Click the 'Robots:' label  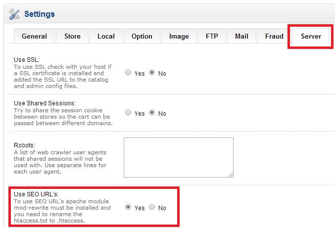(x=24, y=145)
